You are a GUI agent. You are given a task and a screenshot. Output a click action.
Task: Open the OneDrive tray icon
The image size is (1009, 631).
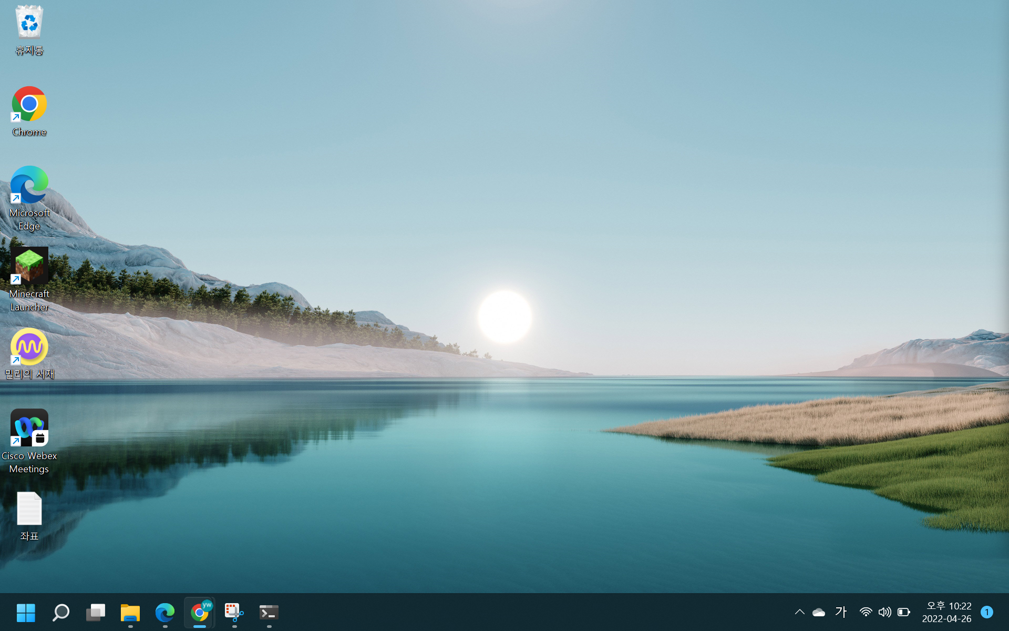pyautogui.click(x=819, y=612)
